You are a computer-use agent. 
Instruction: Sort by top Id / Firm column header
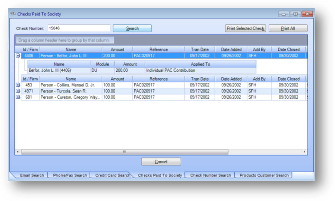30,49
